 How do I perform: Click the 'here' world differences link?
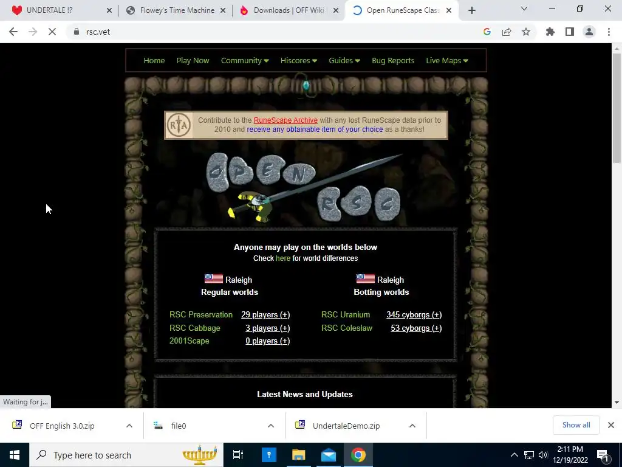tap(283, 258)
